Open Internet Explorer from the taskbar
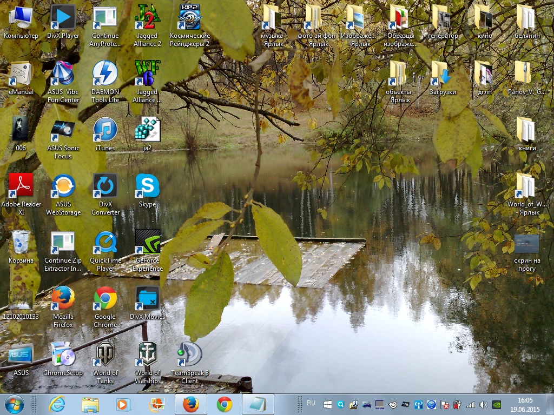This screenshot has width=554, height=415. [56, 404]
